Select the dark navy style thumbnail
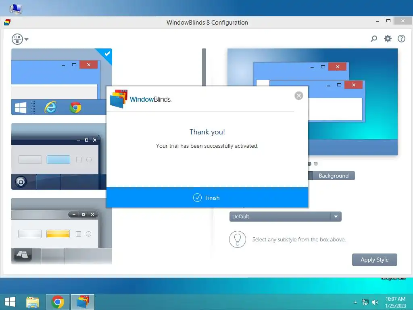 point(59,156)
